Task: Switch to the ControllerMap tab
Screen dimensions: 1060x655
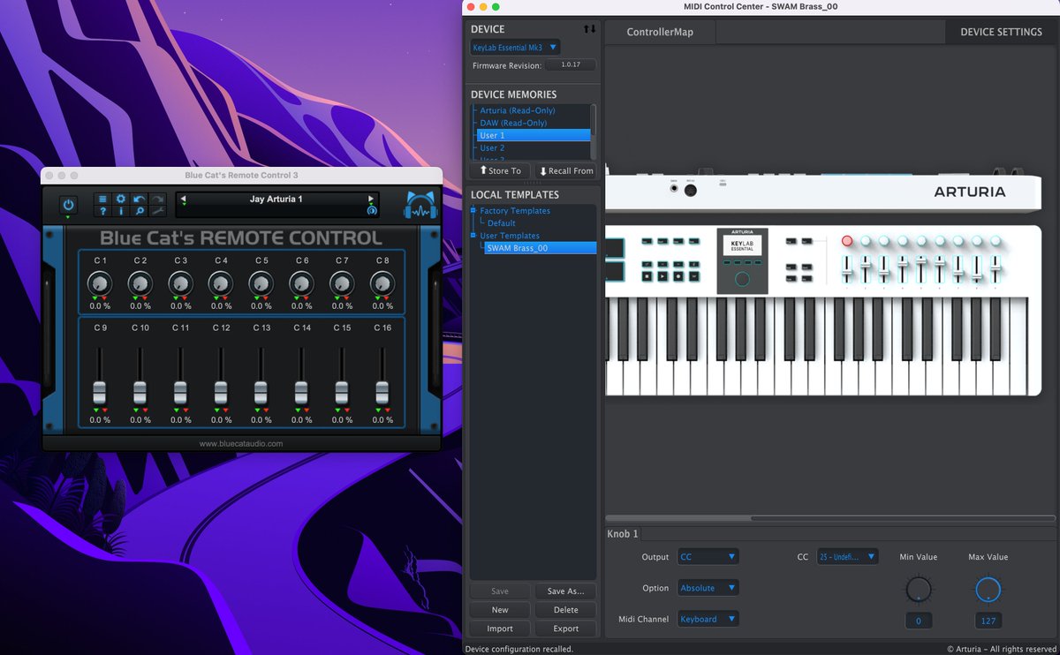Action: click(660, 32)
